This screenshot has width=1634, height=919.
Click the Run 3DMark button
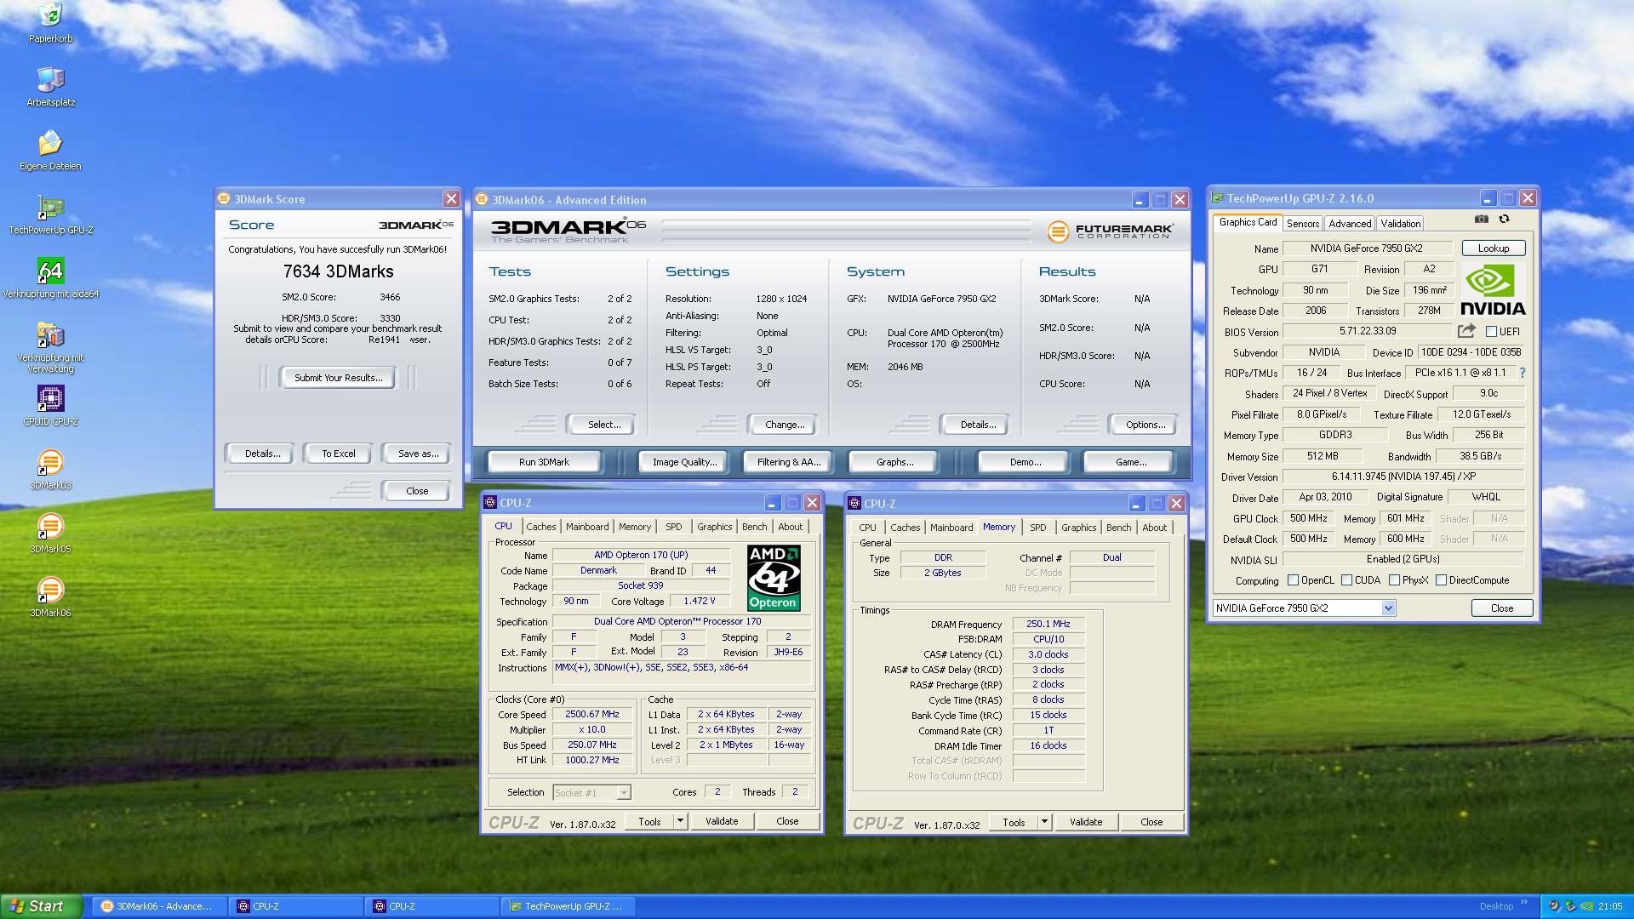click(x=544, y=462)
